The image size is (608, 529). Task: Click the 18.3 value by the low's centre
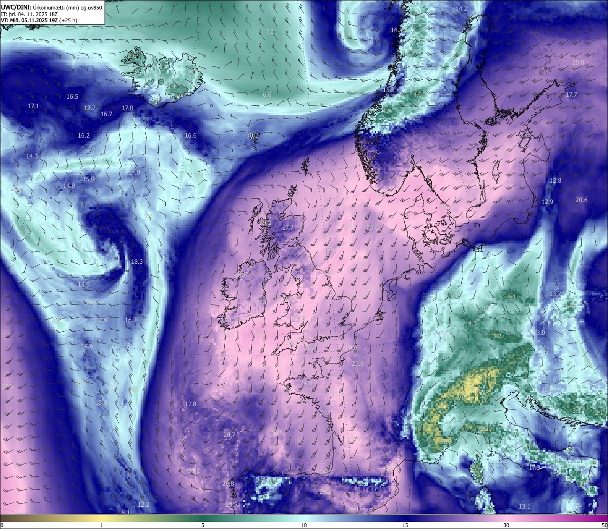[137, 261]
